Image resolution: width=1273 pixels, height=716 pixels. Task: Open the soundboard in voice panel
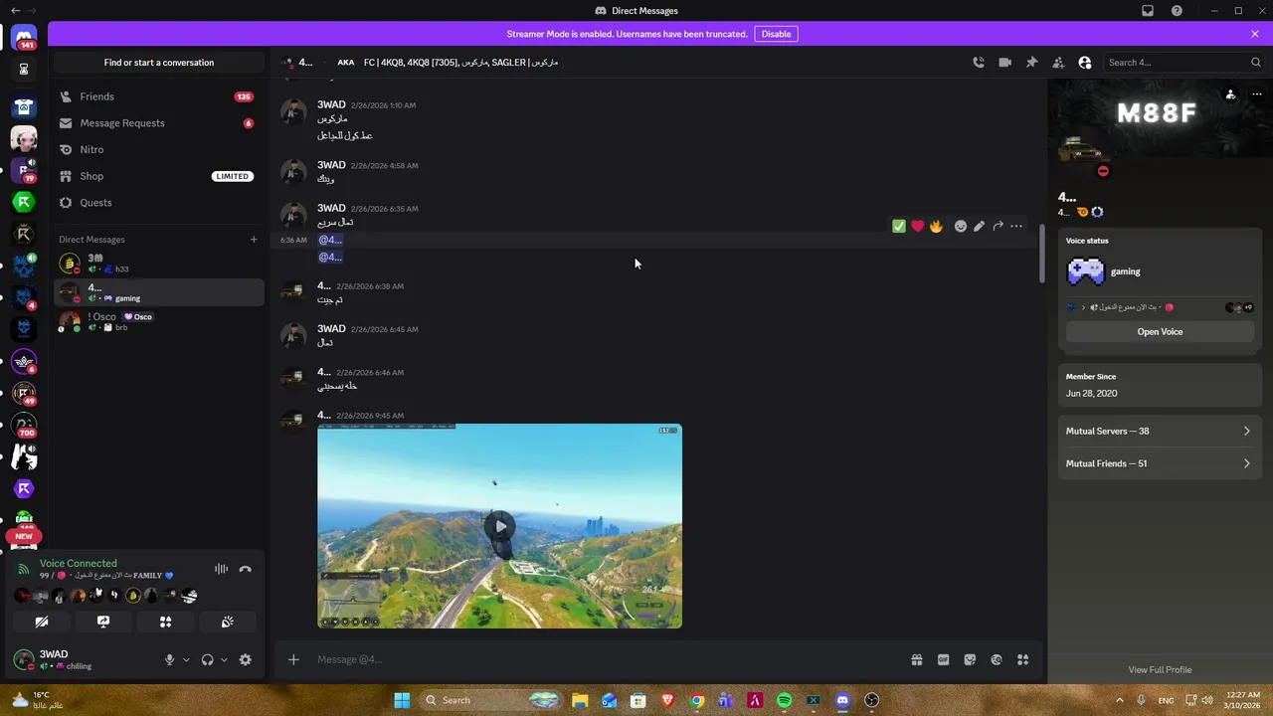[228, 622]
